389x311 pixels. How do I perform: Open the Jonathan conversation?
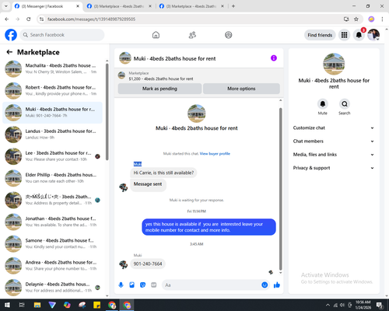(53, 222)
